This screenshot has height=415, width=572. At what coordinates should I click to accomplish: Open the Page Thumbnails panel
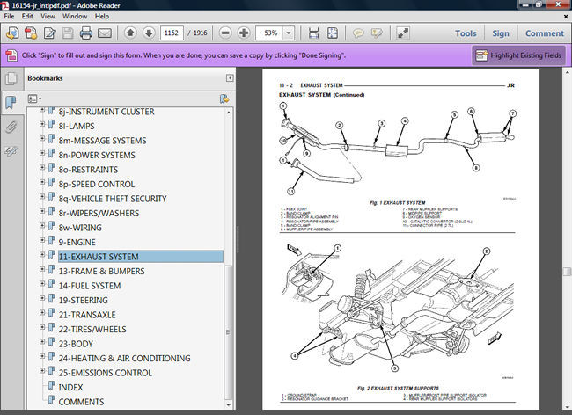pos(11,79)
